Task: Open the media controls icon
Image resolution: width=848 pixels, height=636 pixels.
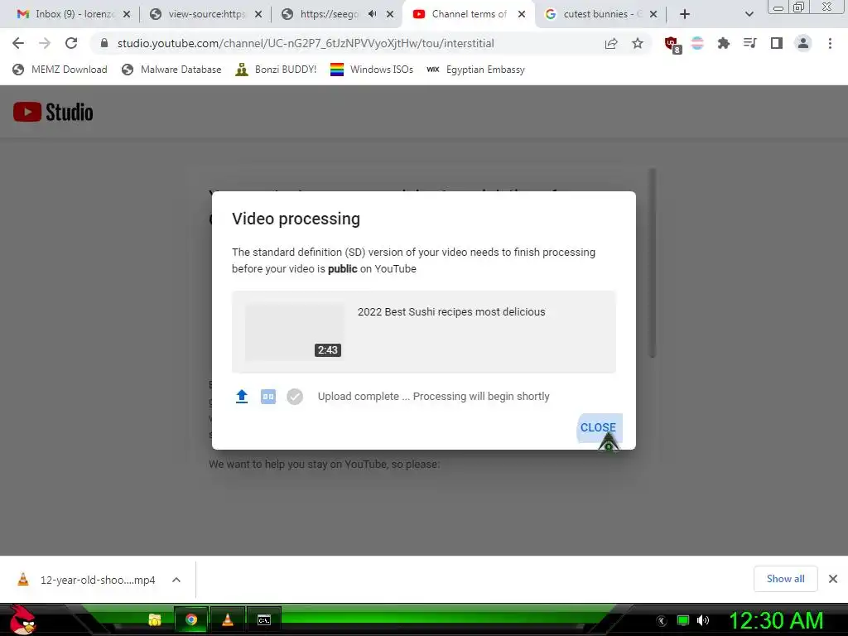Action: [x=749, y=43]
